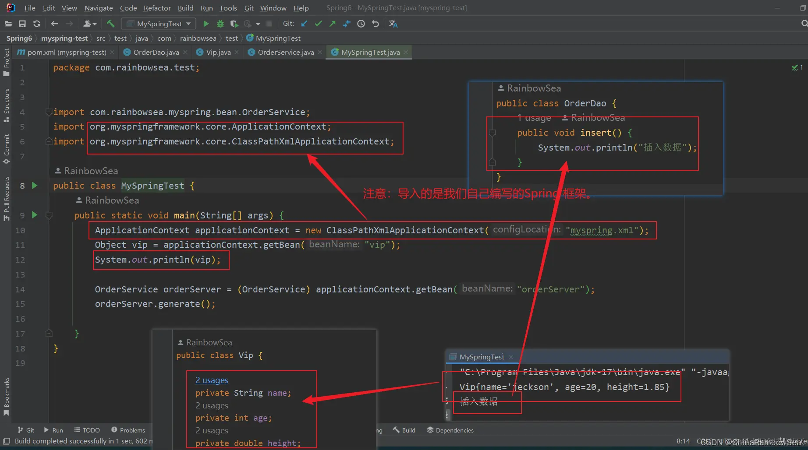Click the run gutter icon beside main method

pos(35,215)
